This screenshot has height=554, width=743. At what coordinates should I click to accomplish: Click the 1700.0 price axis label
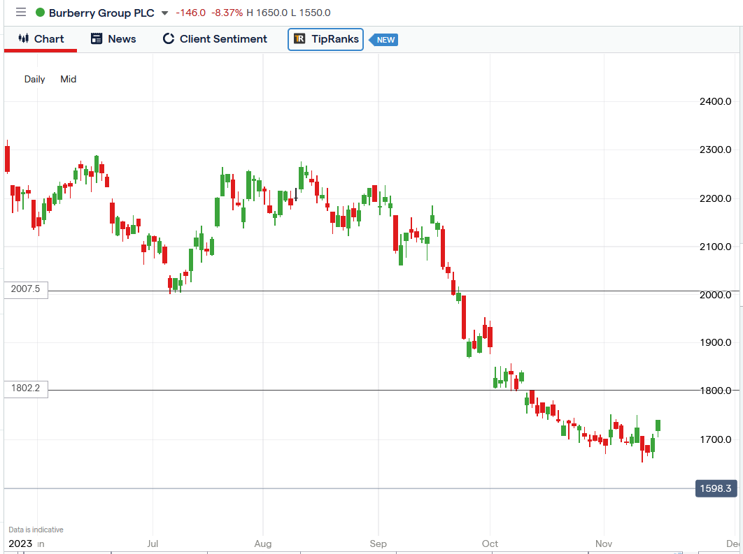[716, 439]
